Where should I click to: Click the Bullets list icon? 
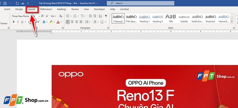point(68,16)
